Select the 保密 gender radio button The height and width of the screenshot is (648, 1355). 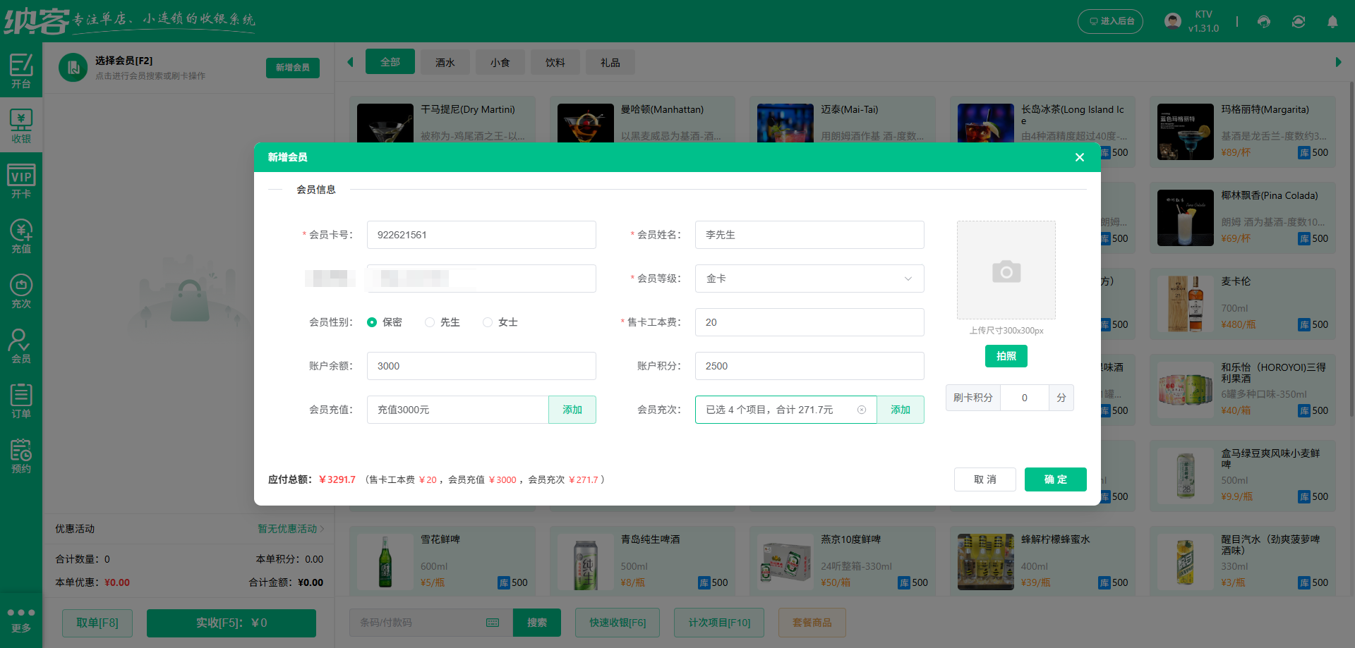[x=372, y=322]
